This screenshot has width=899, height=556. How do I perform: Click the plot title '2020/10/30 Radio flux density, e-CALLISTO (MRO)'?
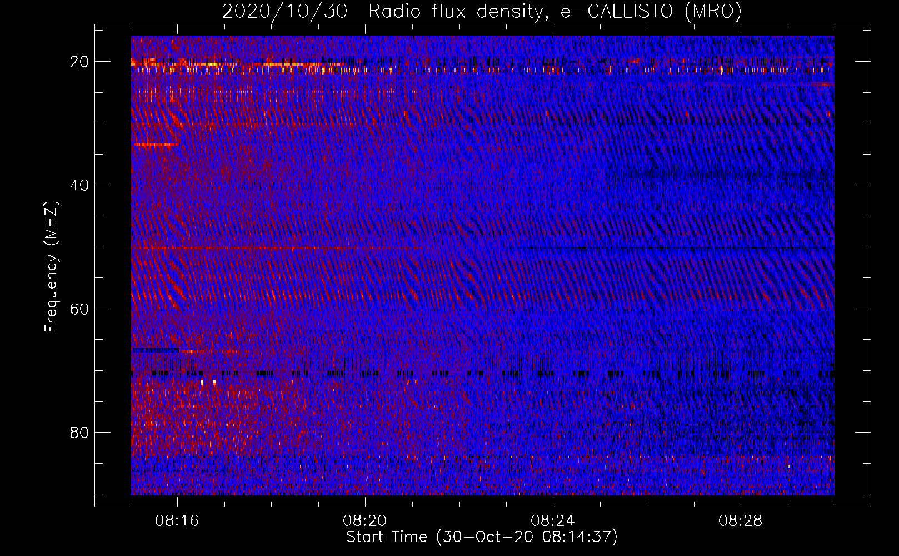482,11
